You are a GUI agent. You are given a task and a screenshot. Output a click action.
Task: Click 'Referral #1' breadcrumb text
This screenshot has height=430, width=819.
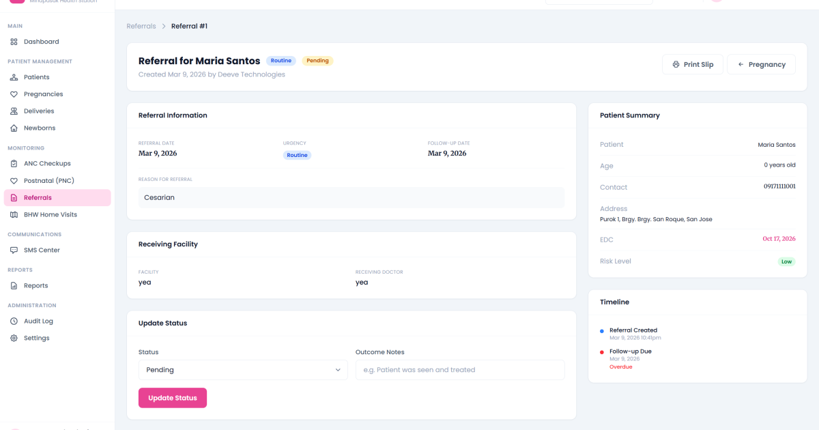click(x=189, y=26)
